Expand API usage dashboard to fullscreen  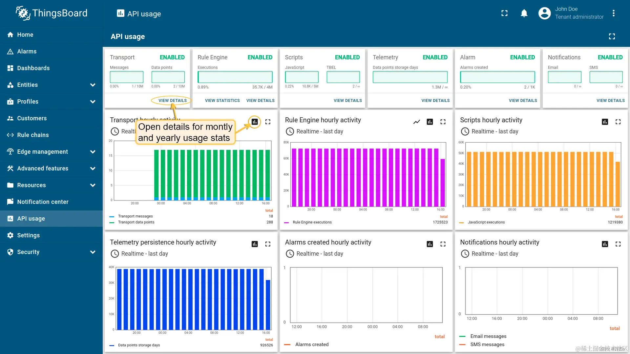pyautogui.click(x=612, y=36)
